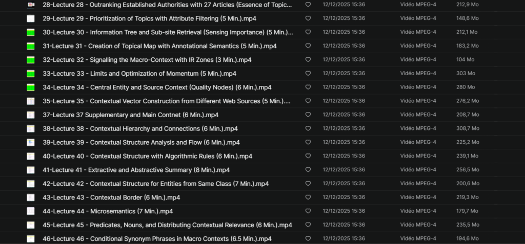Select Lecture 44 Microsemantics file name
This screenshot has height=244, width=525.
coord(108,211)
